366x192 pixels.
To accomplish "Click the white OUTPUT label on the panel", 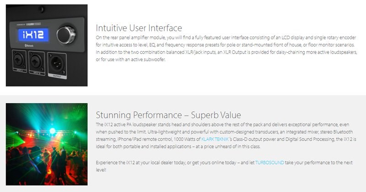I will (57, 76).
